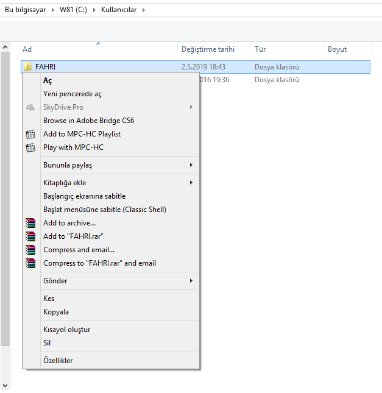Select Kes from the context menu

click(x=111, y=299)
